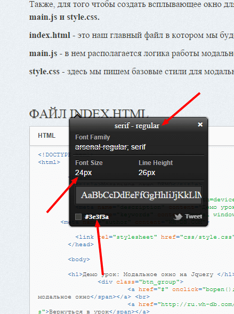
Task: Click the bold style.css paragraph text
Action: coord(44,72)
